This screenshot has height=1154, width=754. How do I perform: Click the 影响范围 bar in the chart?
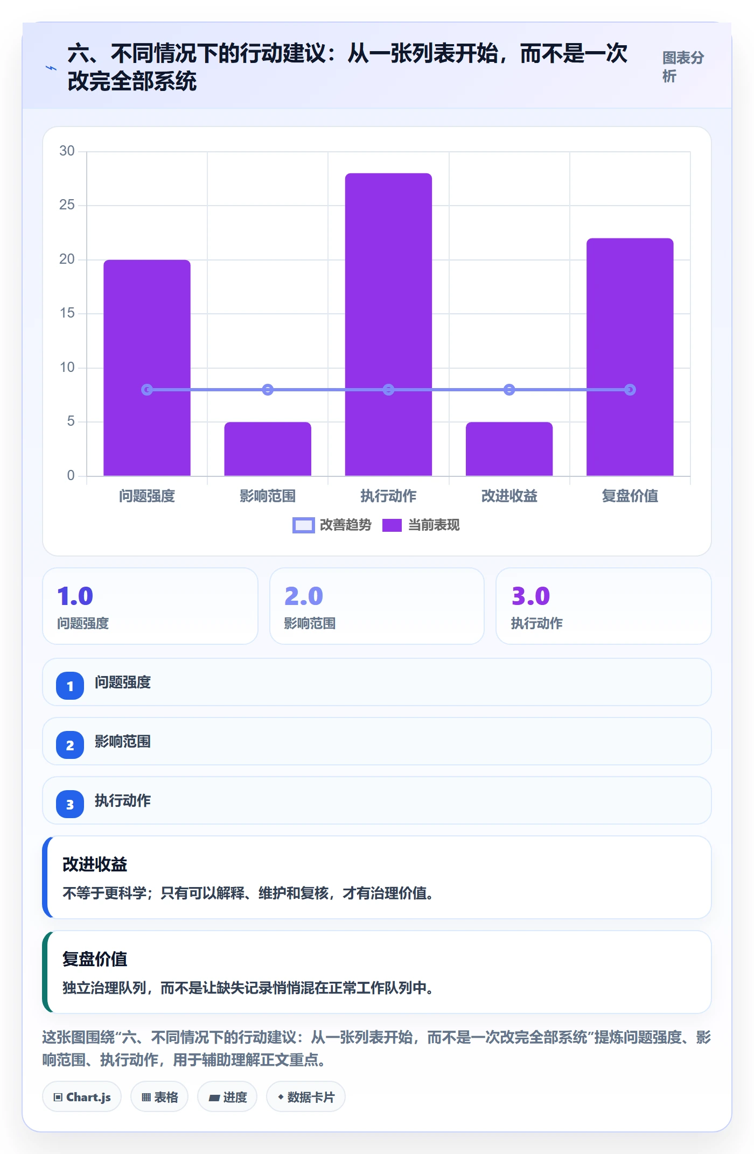tap(268, 449)
